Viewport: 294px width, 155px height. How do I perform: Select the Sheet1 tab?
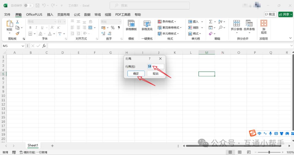tap(33, 145)
